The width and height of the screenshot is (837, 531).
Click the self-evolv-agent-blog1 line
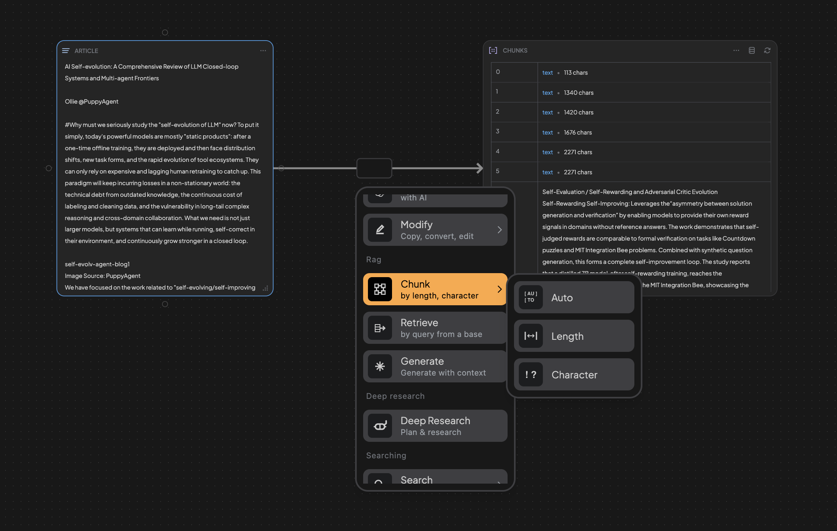[97, 264]
